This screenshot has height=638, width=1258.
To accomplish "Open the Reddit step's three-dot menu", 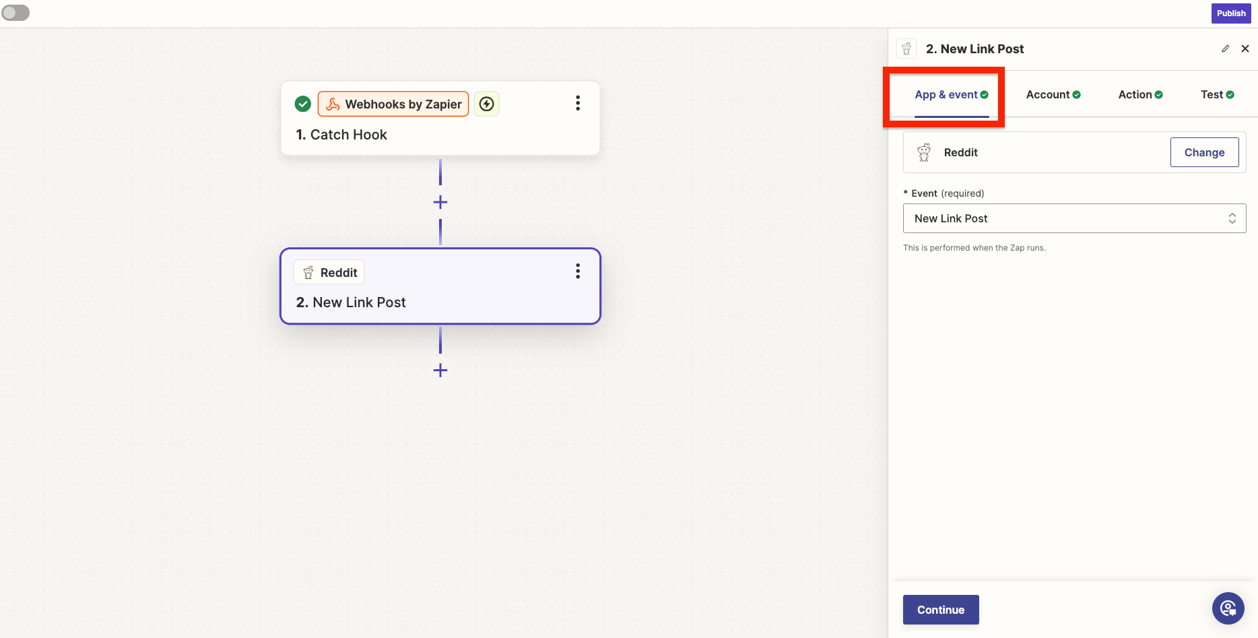I will coord(577,271).
